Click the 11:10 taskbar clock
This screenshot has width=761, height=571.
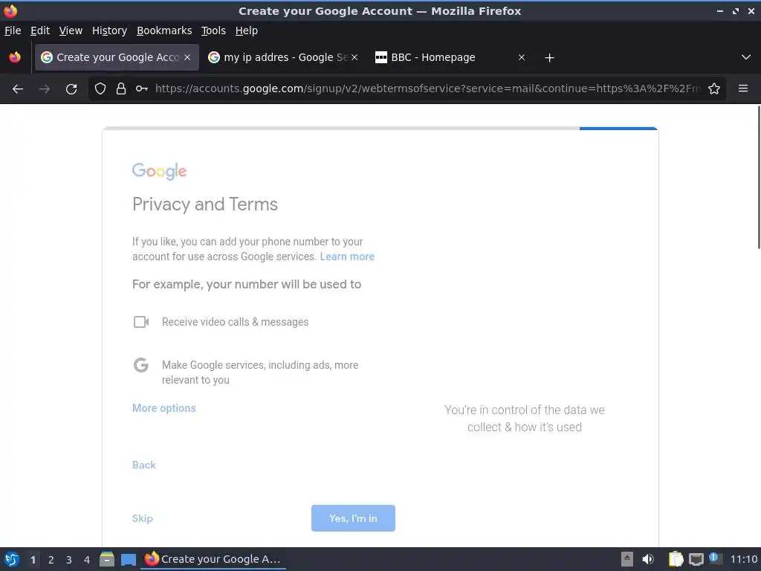tap(743, 559)
